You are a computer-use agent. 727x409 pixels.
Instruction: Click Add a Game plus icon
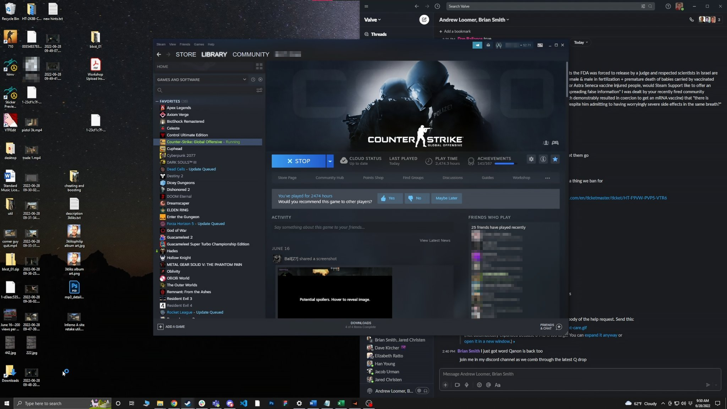pos(160,327)
